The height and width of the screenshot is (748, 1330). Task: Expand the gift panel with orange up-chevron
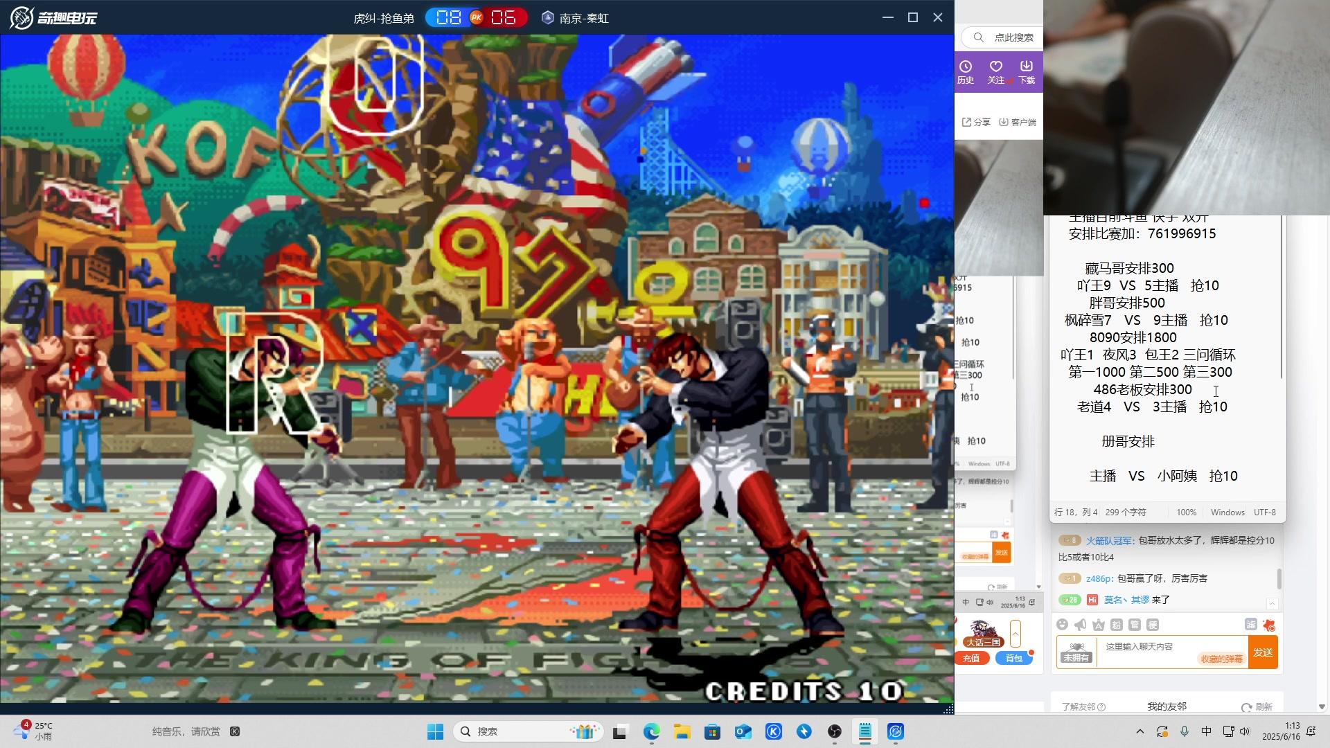click(1016, 633)
